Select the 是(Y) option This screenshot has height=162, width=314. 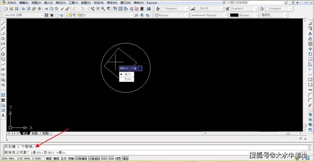click(127, 74)
